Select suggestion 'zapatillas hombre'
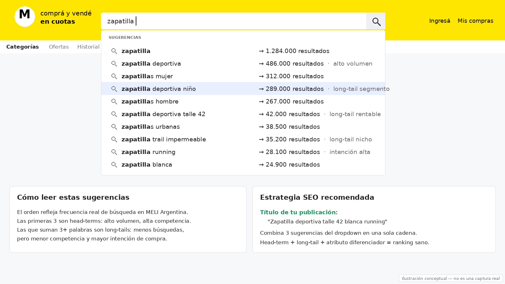The height and width of the screenshot is (284, 505). [x=150, y=101]
